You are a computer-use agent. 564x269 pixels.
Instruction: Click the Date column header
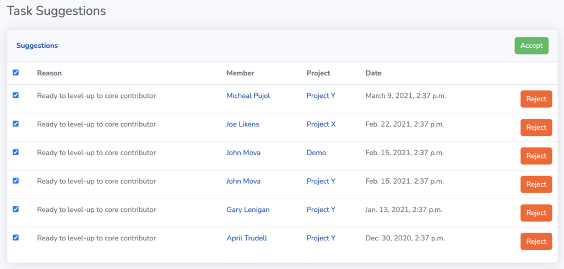pos(373,73)
